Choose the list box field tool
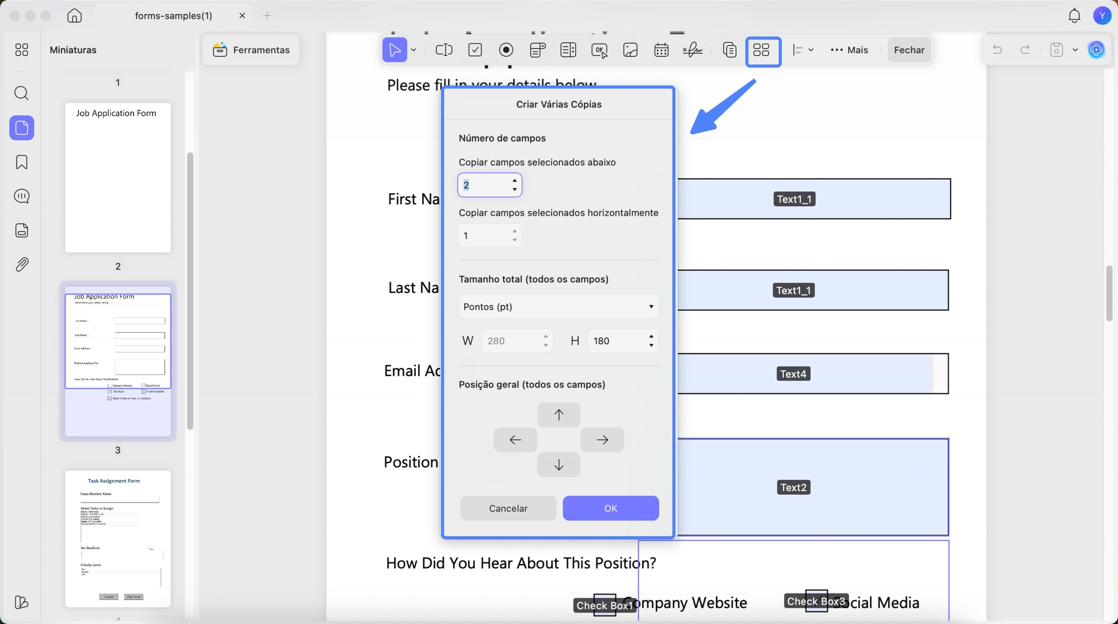The height and width of the screenshot is (624, 1118). click(x=568, y=50)
